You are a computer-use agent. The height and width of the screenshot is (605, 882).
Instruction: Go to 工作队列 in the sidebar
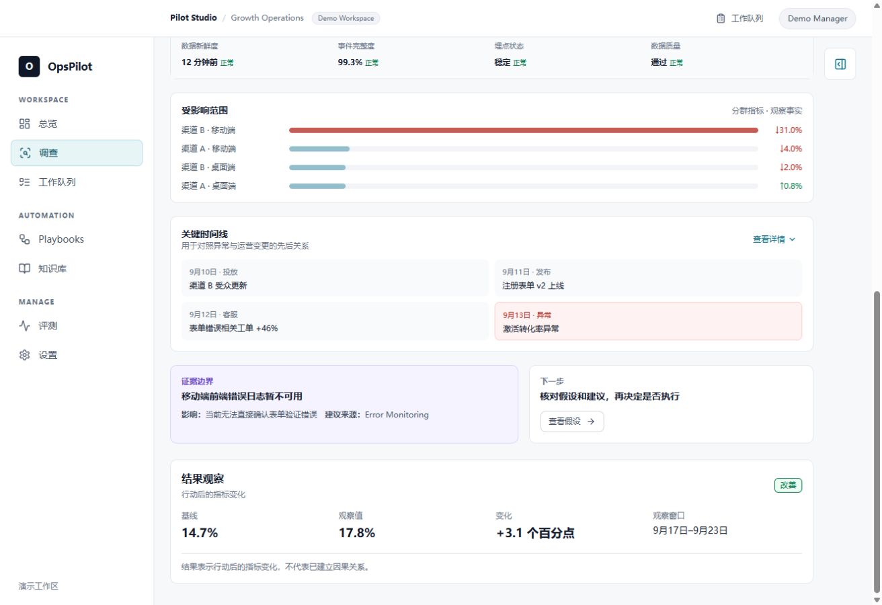tap(77, 182)
